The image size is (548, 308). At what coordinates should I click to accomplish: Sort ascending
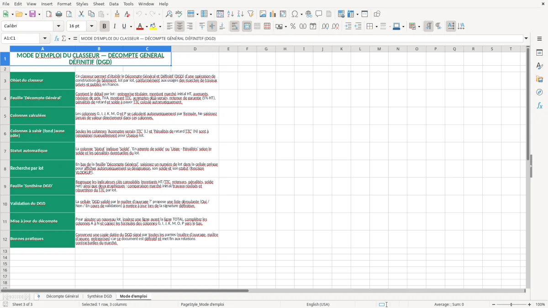(231, 14)
